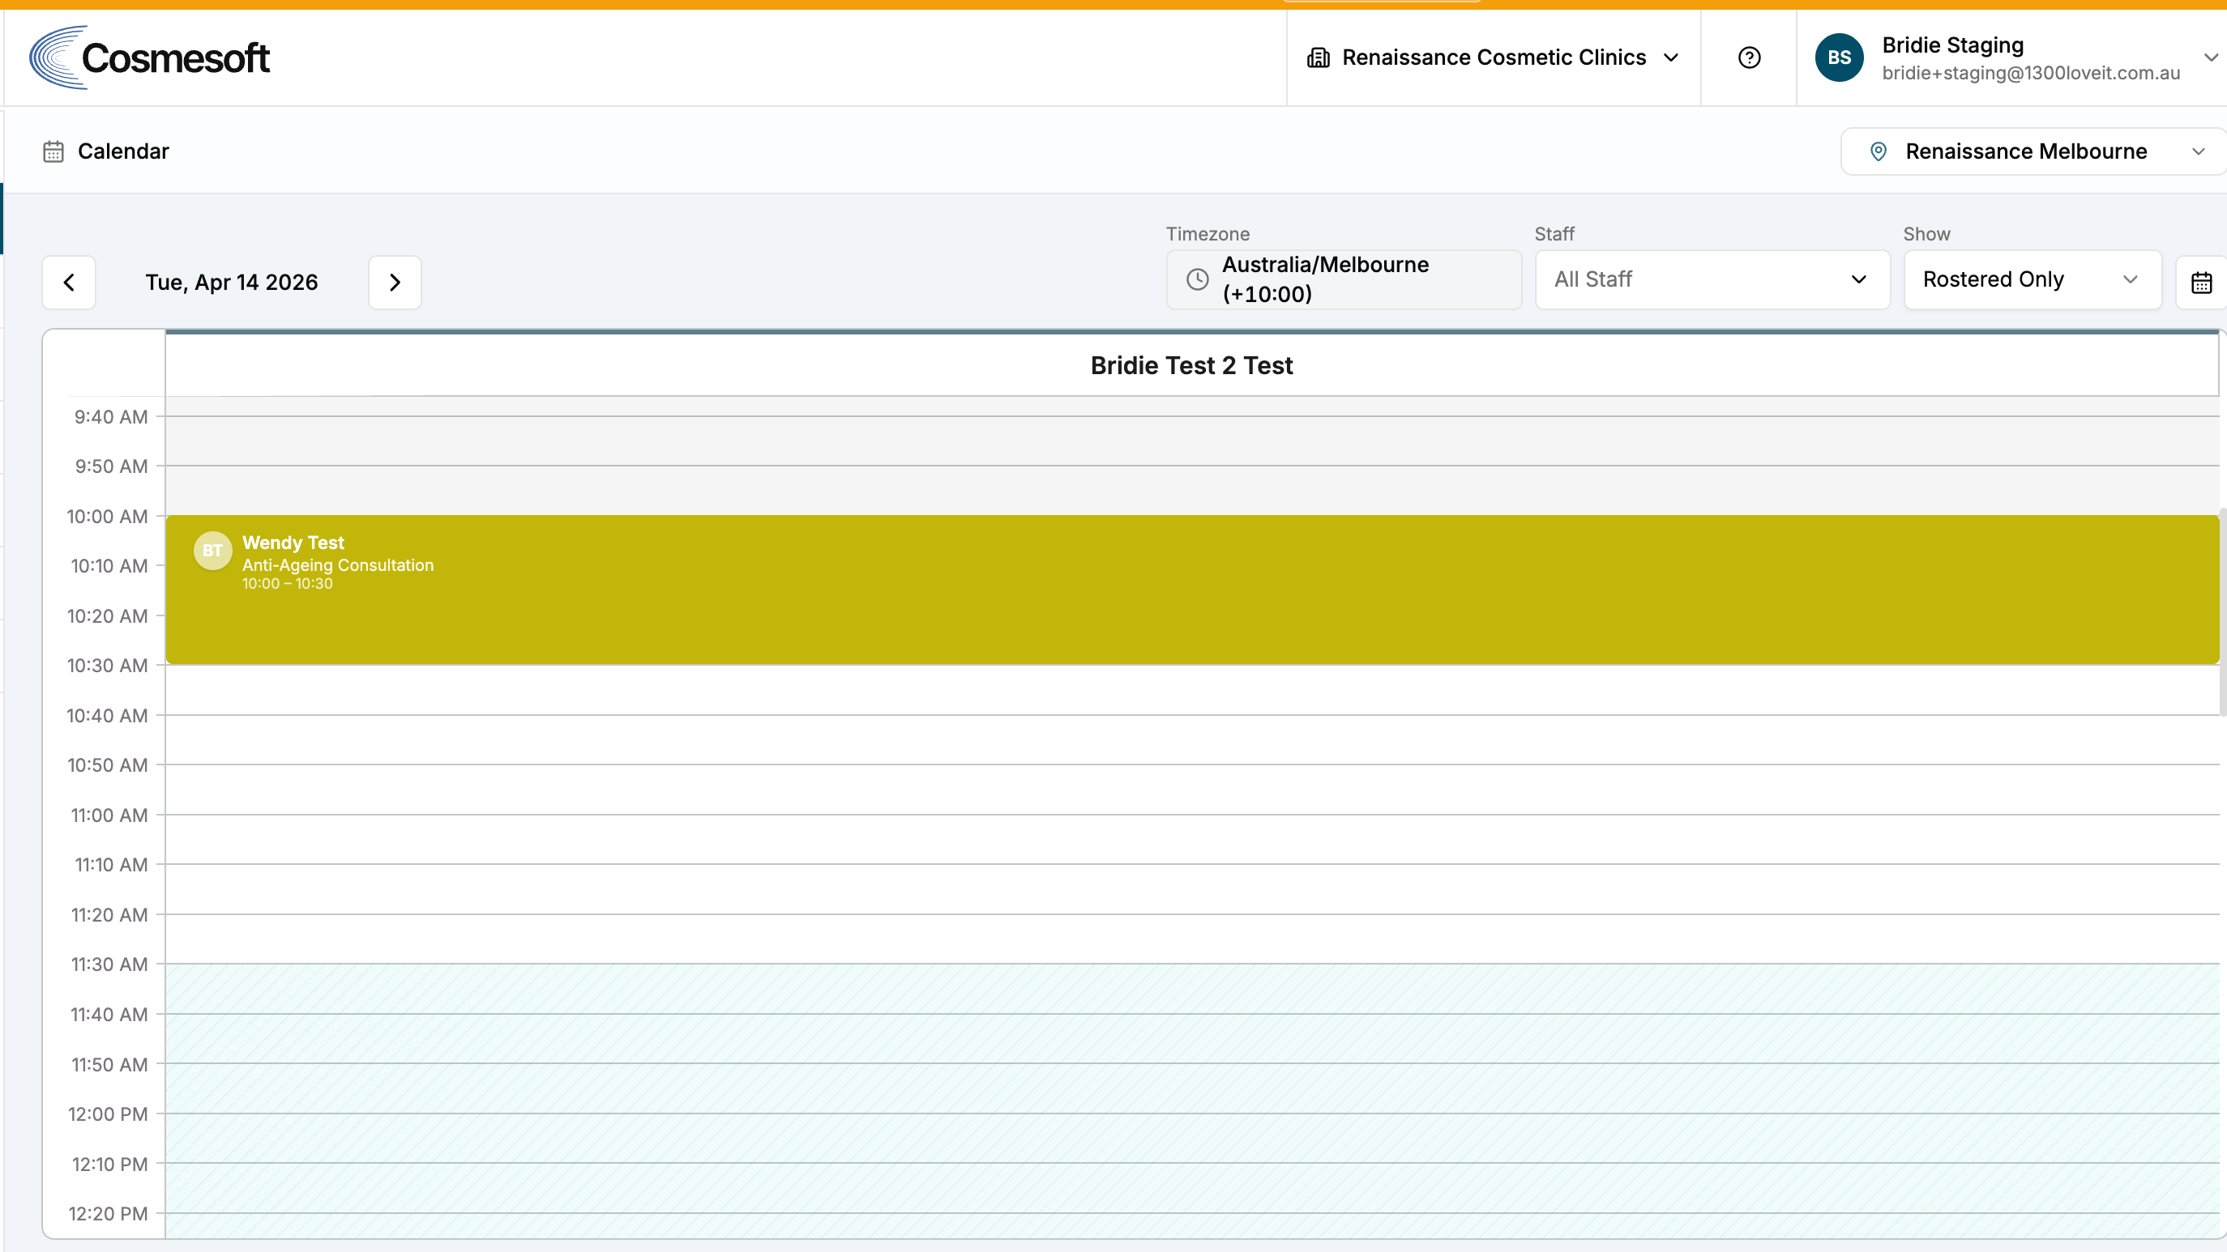Click the 12:00 PM time label
The width and height of the screenshot is (2227, 1252).
click(x=108, y=1114)
